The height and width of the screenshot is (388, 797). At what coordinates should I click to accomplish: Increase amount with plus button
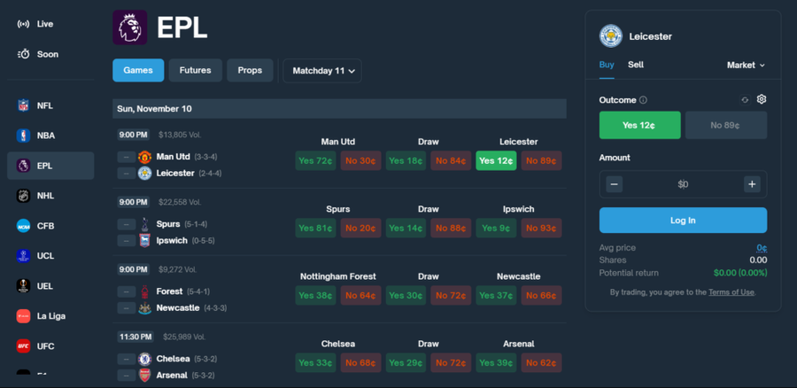(x=752, y=184)
